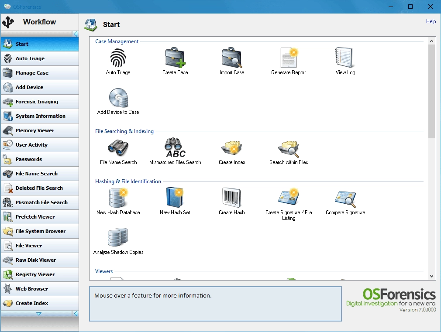Click the vertical scrollbar thumb in Start panel
441x332 pixels.
pos(431,91)
